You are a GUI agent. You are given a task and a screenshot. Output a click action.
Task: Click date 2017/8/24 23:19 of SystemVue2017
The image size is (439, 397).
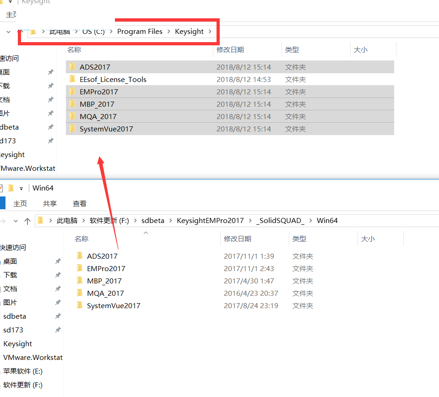click(251, 305)
